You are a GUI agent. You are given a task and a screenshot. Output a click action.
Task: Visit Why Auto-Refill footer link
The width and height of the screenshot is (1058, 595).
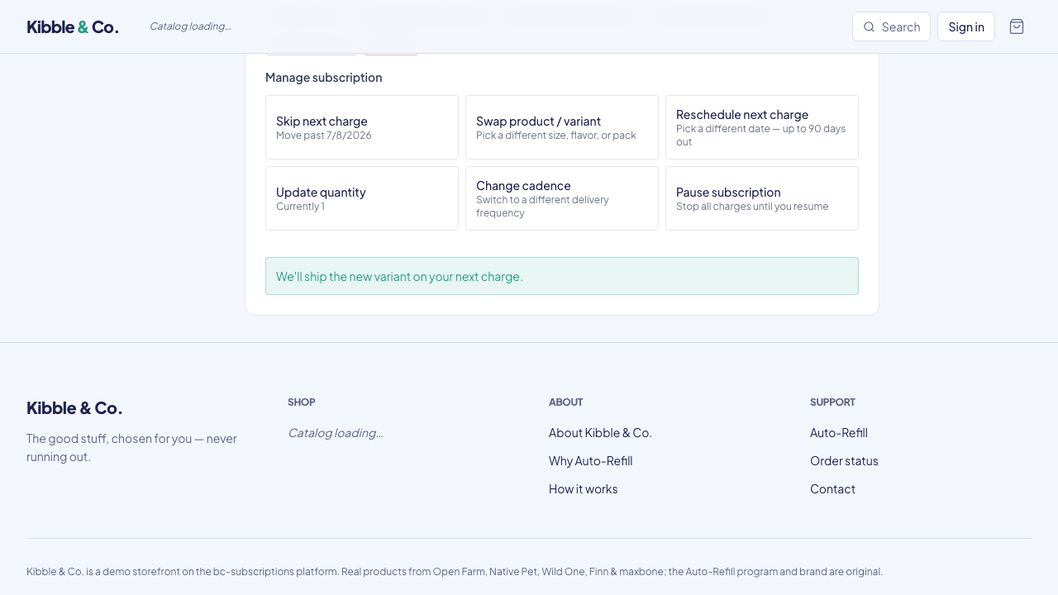(x=590, y=461)
